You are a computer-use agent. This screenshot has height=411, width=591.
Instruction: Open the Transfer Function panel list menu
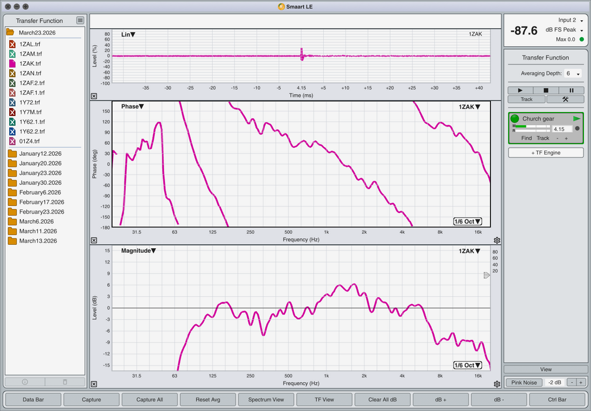pos(80,20)
